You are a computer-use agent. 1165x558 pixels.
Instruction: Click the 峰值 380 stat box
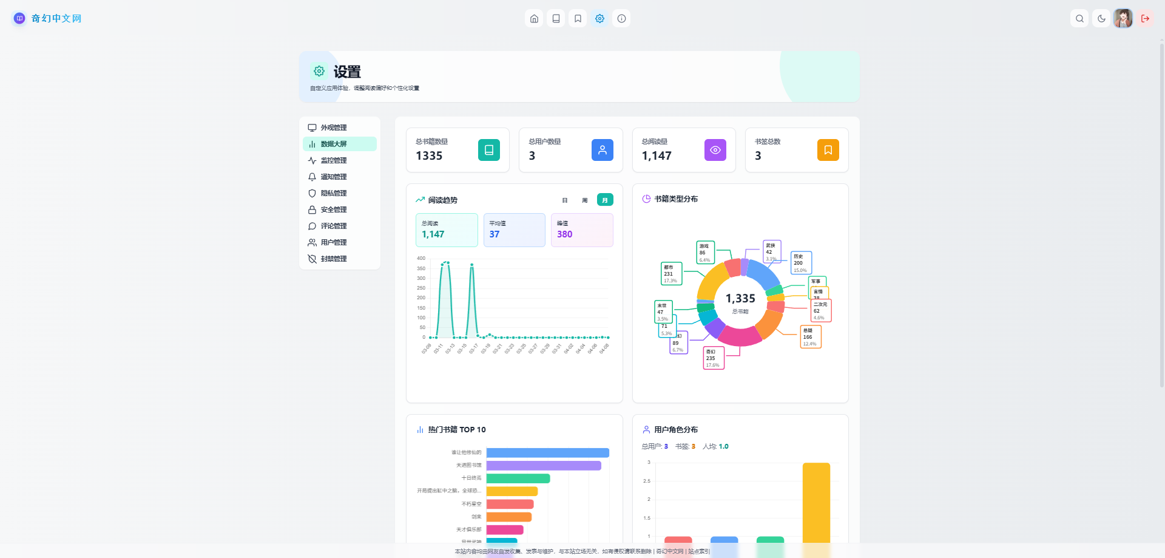pos(582,230)
